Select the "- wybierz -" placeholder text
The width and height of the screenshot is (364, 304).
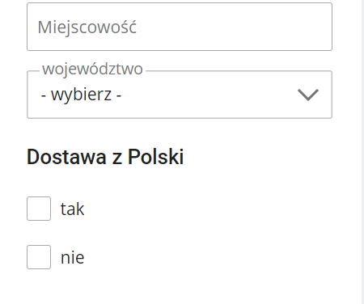click(x=81, y=95)
